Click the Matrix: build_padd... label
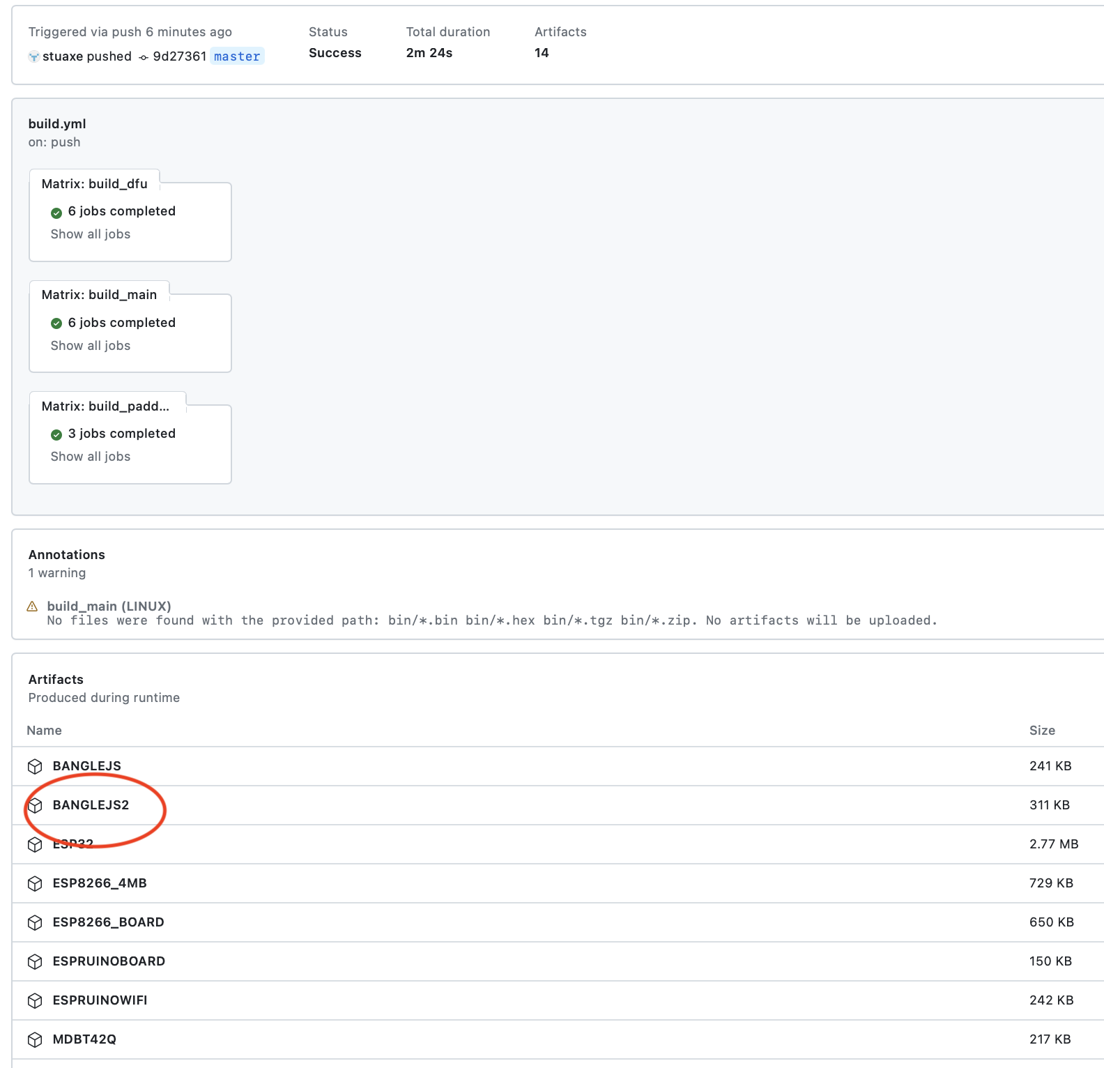This screenshot has width=1104, height=1068. [105, 406]
